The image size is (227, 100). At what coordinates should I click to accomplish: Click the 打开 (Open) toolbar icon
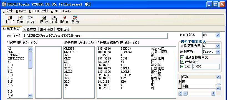point(10,20)
